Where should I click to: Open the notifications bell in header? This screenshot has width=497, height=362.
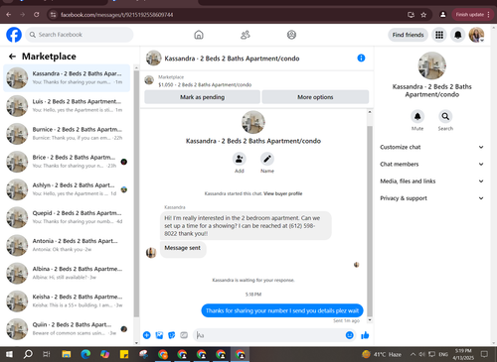pyautogui.click(x=458, y=35)
